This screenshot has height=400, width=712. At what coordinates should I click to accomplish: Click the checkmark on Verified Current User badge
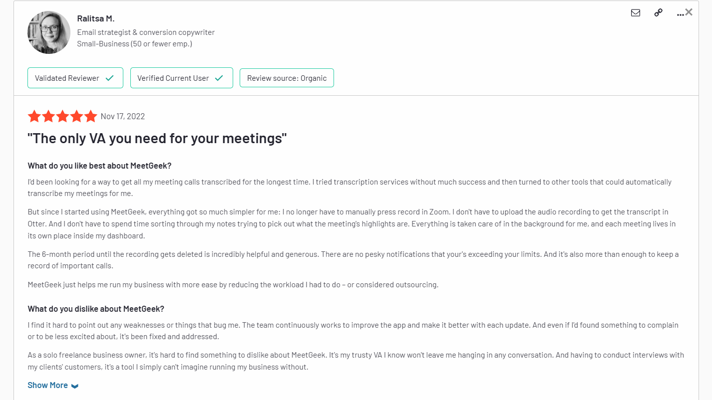pos(219,78)
